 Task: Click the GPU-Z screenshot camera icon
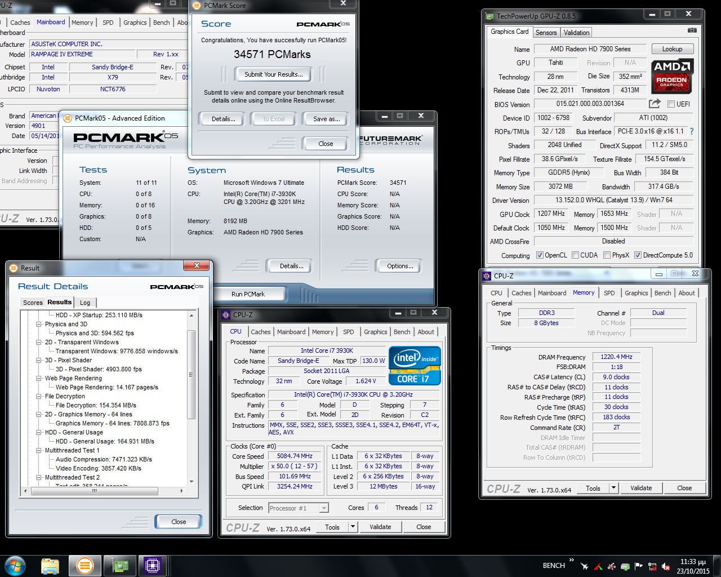tap(692, 30)
